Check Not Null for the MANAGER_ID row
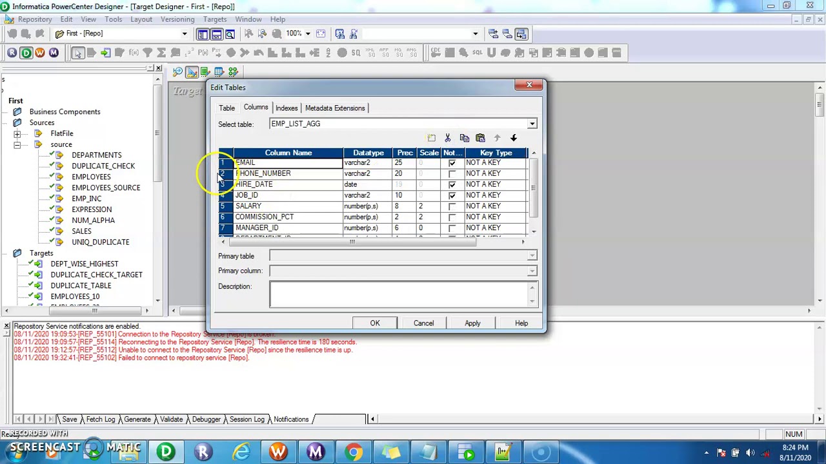This screenshot has height=464, width=826. 452,228
